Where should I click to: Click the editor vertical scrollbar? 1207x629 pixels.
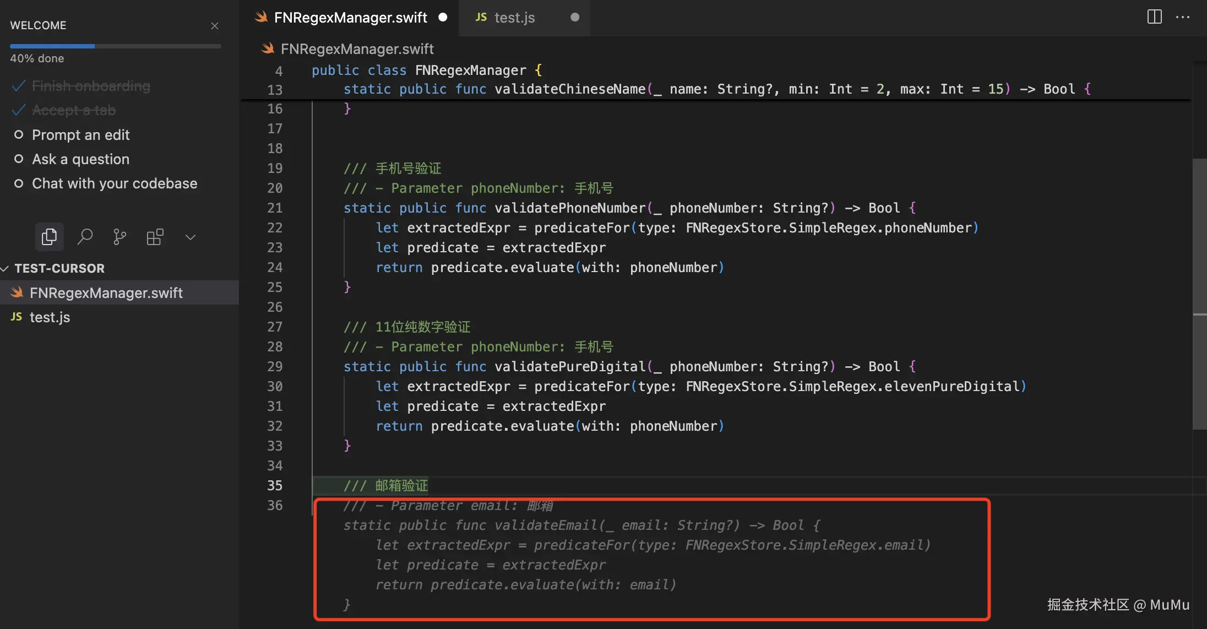[x=1199, y=292]
